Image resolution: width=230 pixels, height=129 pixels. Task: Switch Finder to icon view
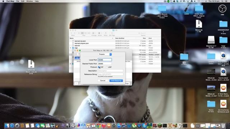click(79, 33)
